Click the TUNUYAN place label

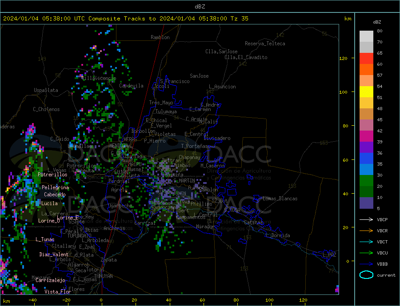[103, 276]
